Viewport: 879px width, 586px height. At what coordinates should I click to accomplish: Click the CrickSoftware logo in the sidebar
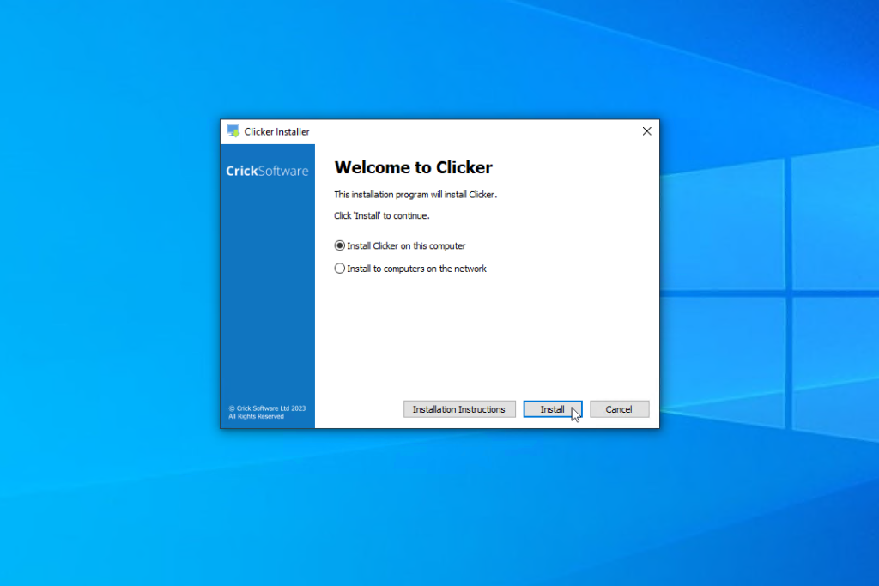click(267, 171)
